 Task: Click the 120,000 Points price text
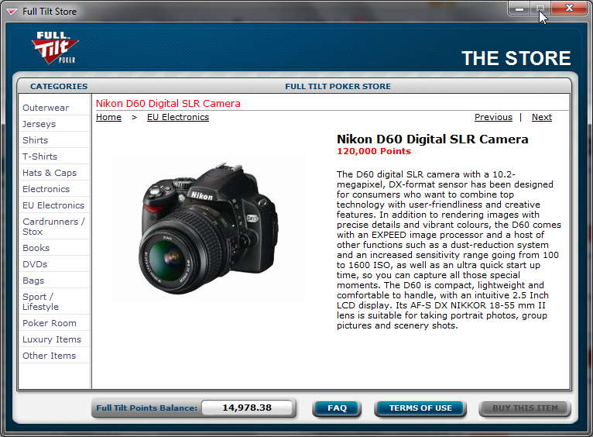click(374, 151)
